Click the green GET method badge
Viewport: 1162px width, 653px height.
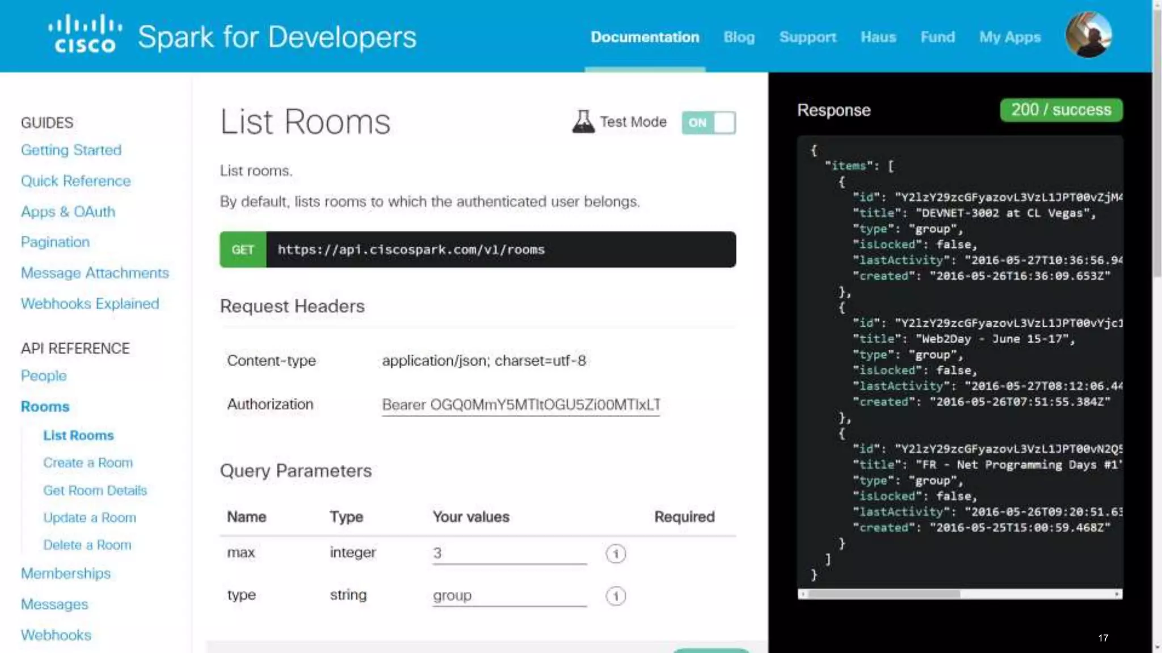pyautogui.click(x=243, y=249)
